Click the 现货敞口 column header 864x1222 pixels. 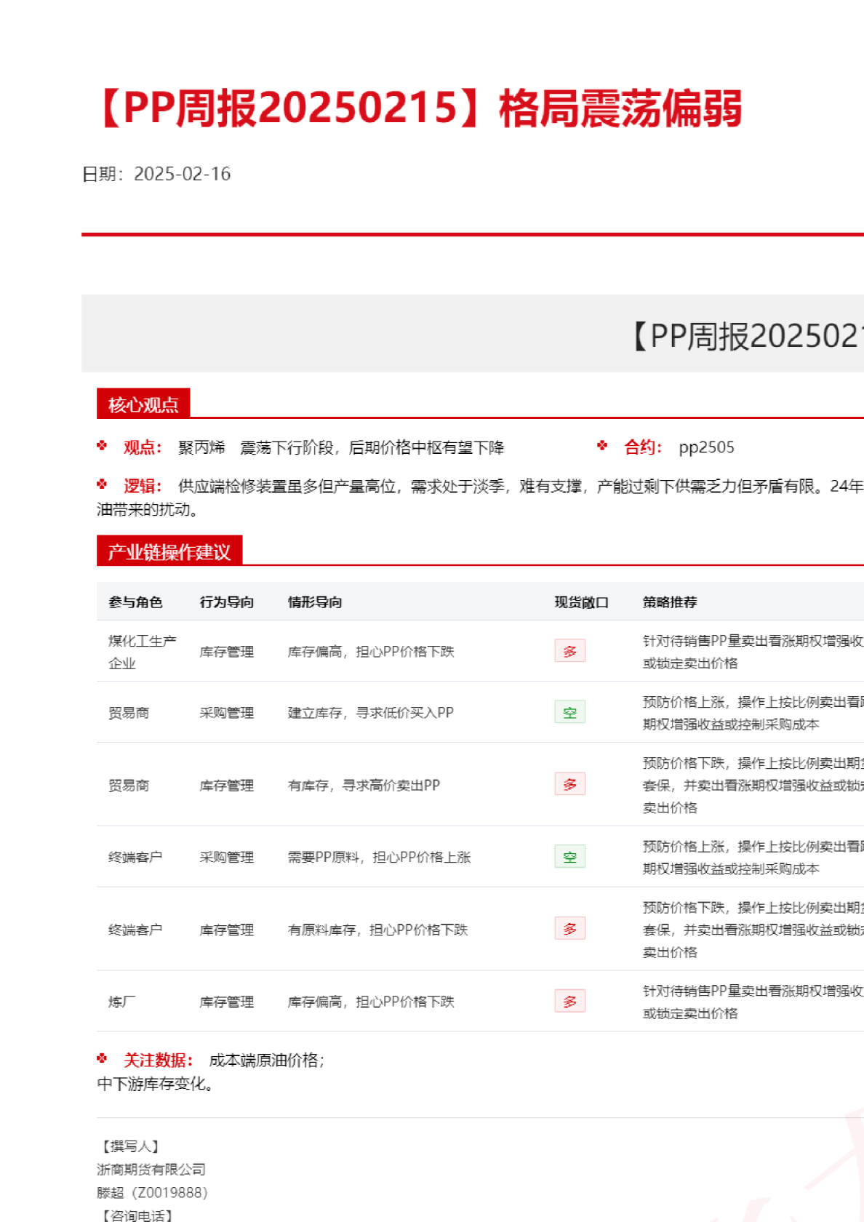click(x=581, y=602)
